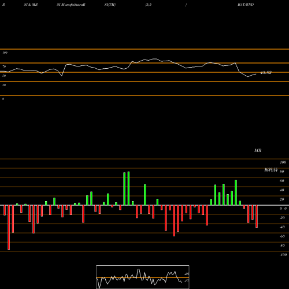Click the RATAIND symbol label
This screenshot has width=289, height=289.
pos(246,5)
